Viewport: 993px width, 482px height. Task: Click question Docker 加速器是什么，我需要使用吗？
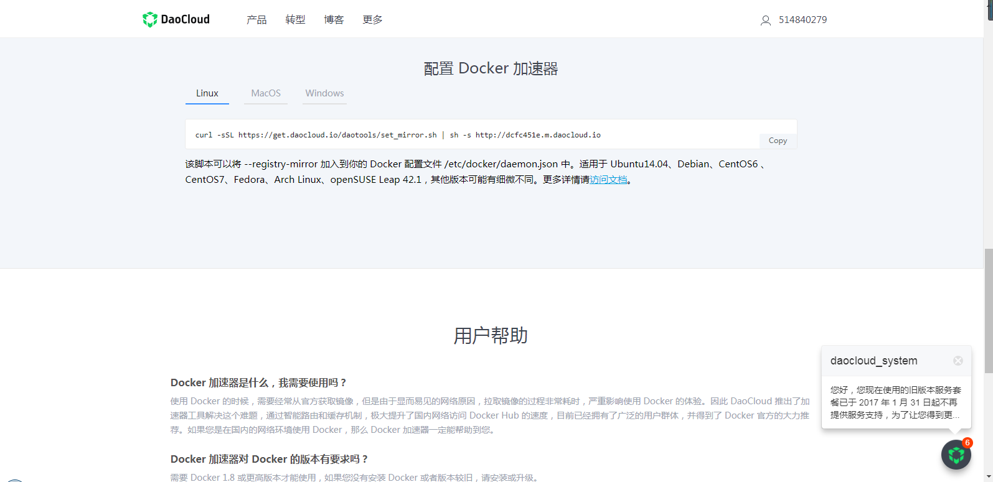tap(258, 383)
